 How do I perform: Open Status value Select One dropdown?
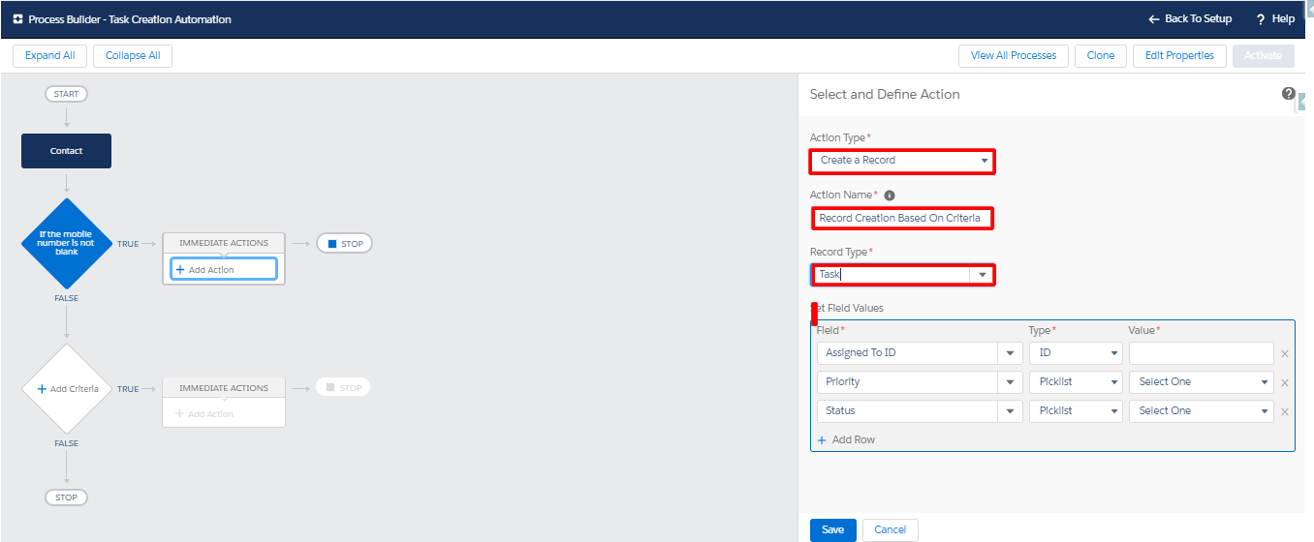point(1202,411)
